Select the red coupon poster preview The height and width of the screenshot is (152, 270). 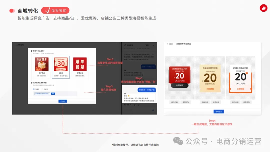(179, 78)
